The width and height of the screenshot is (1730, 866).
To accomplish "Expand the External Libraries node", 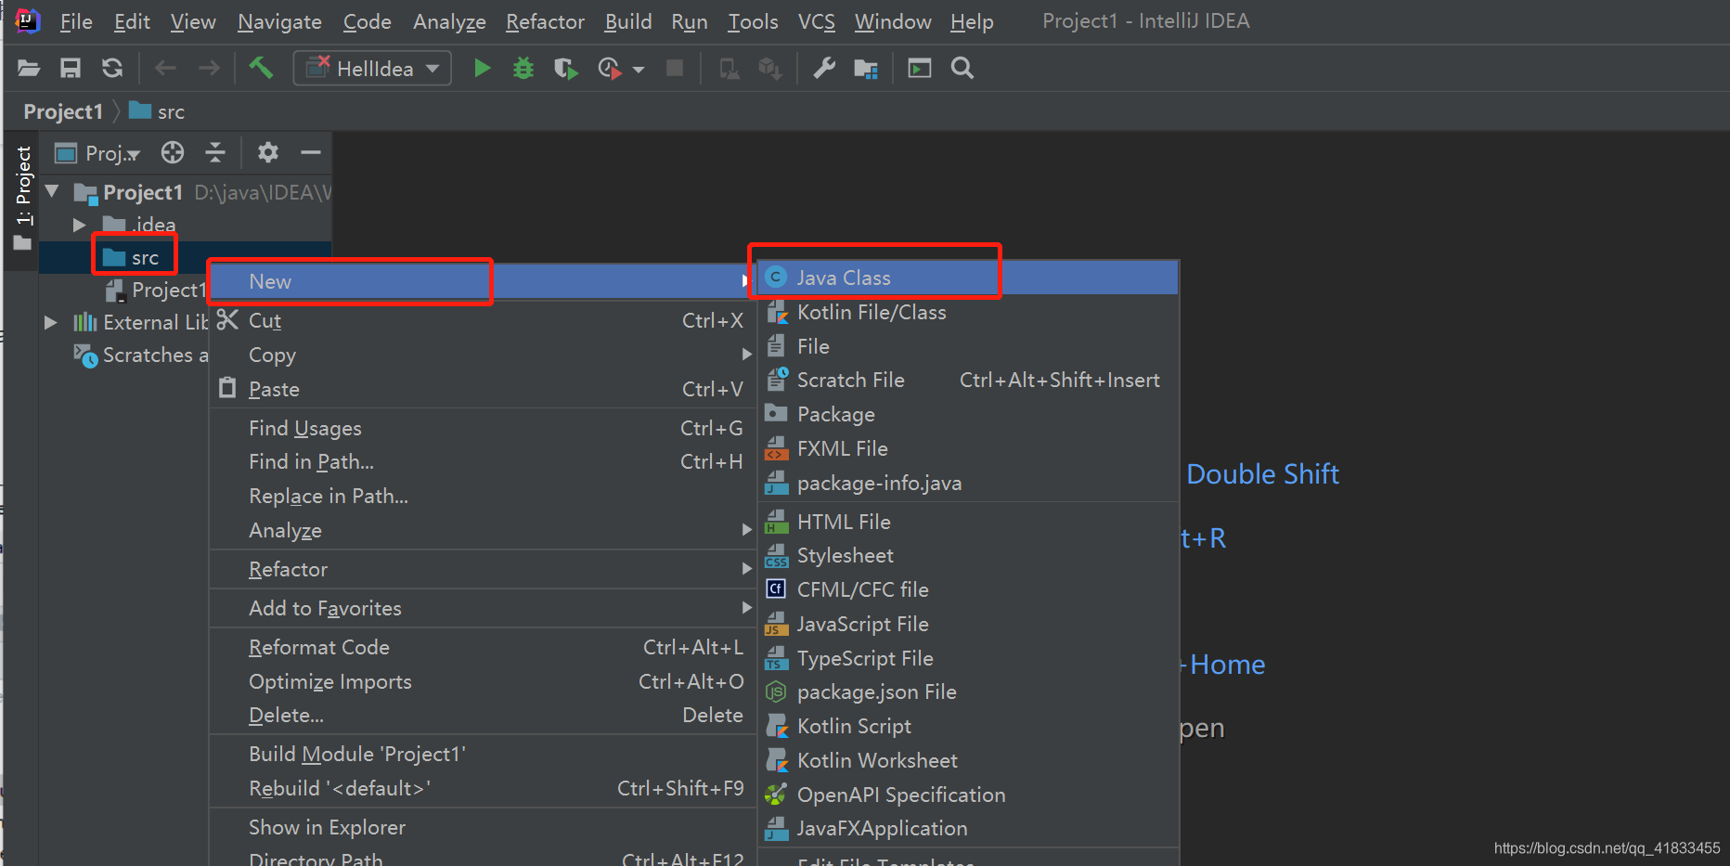I will point(51,322).
